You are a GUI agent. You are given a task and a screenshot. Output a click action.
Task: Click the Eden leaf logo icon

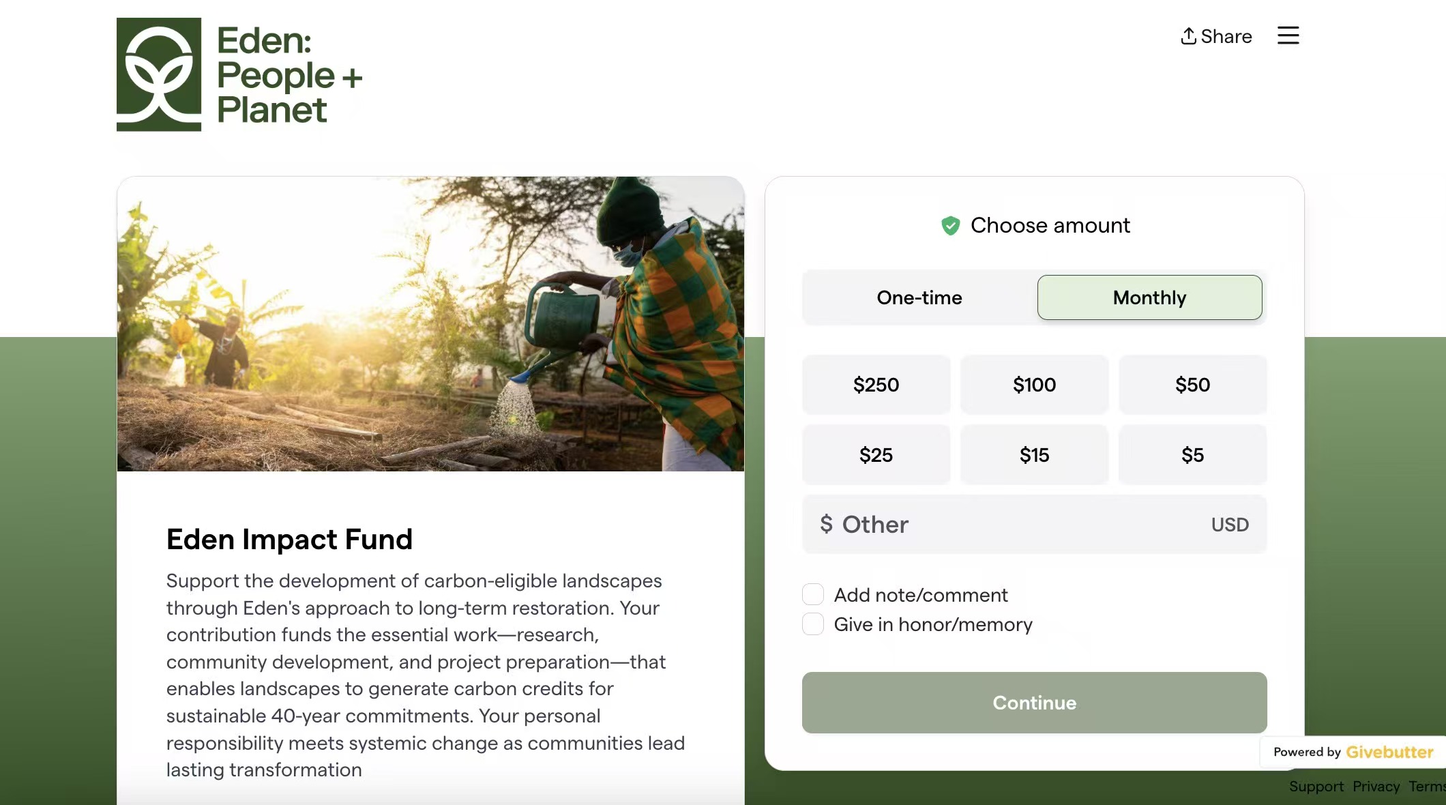tap(159, 74)
